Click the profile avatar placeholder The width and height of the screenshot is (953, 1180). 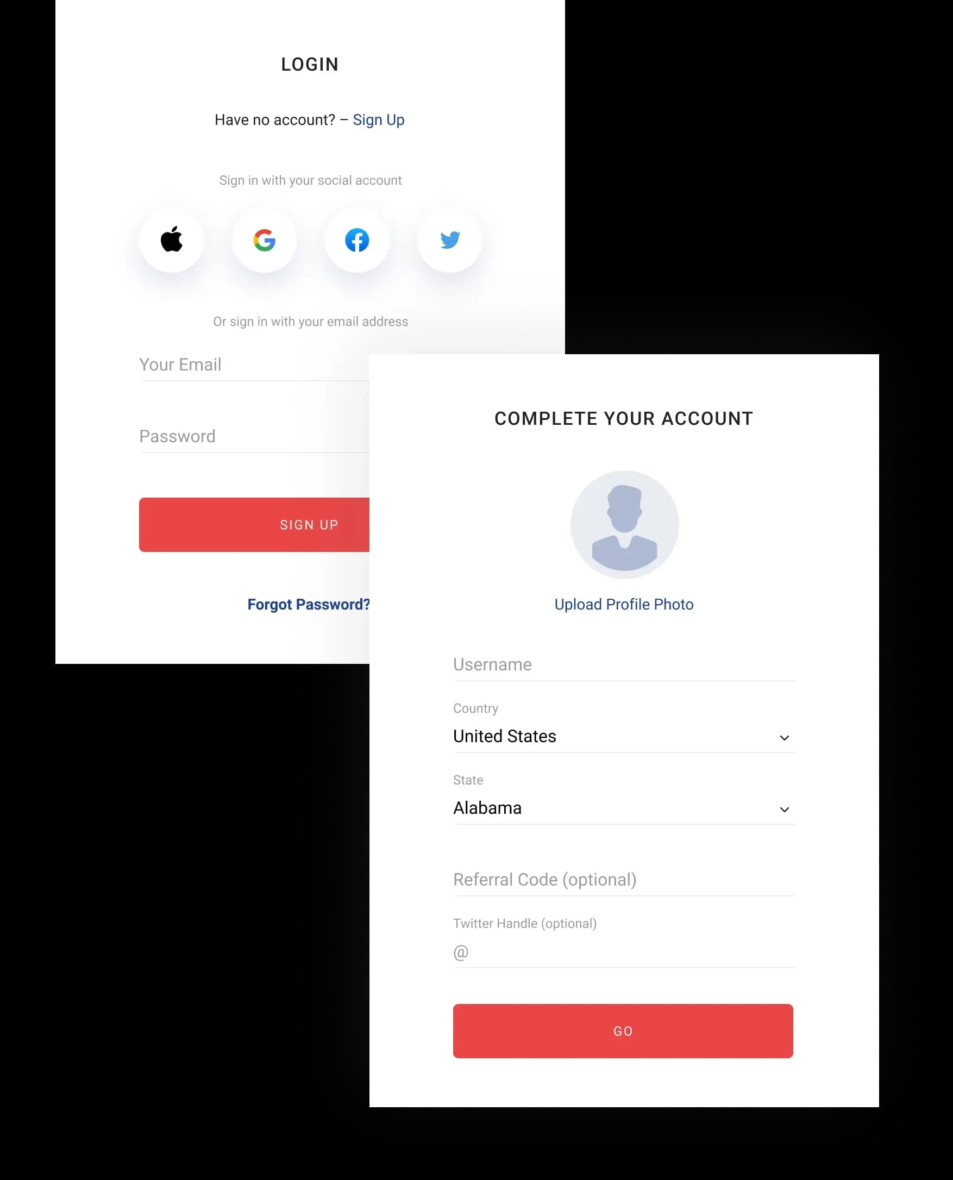[624, 524]
